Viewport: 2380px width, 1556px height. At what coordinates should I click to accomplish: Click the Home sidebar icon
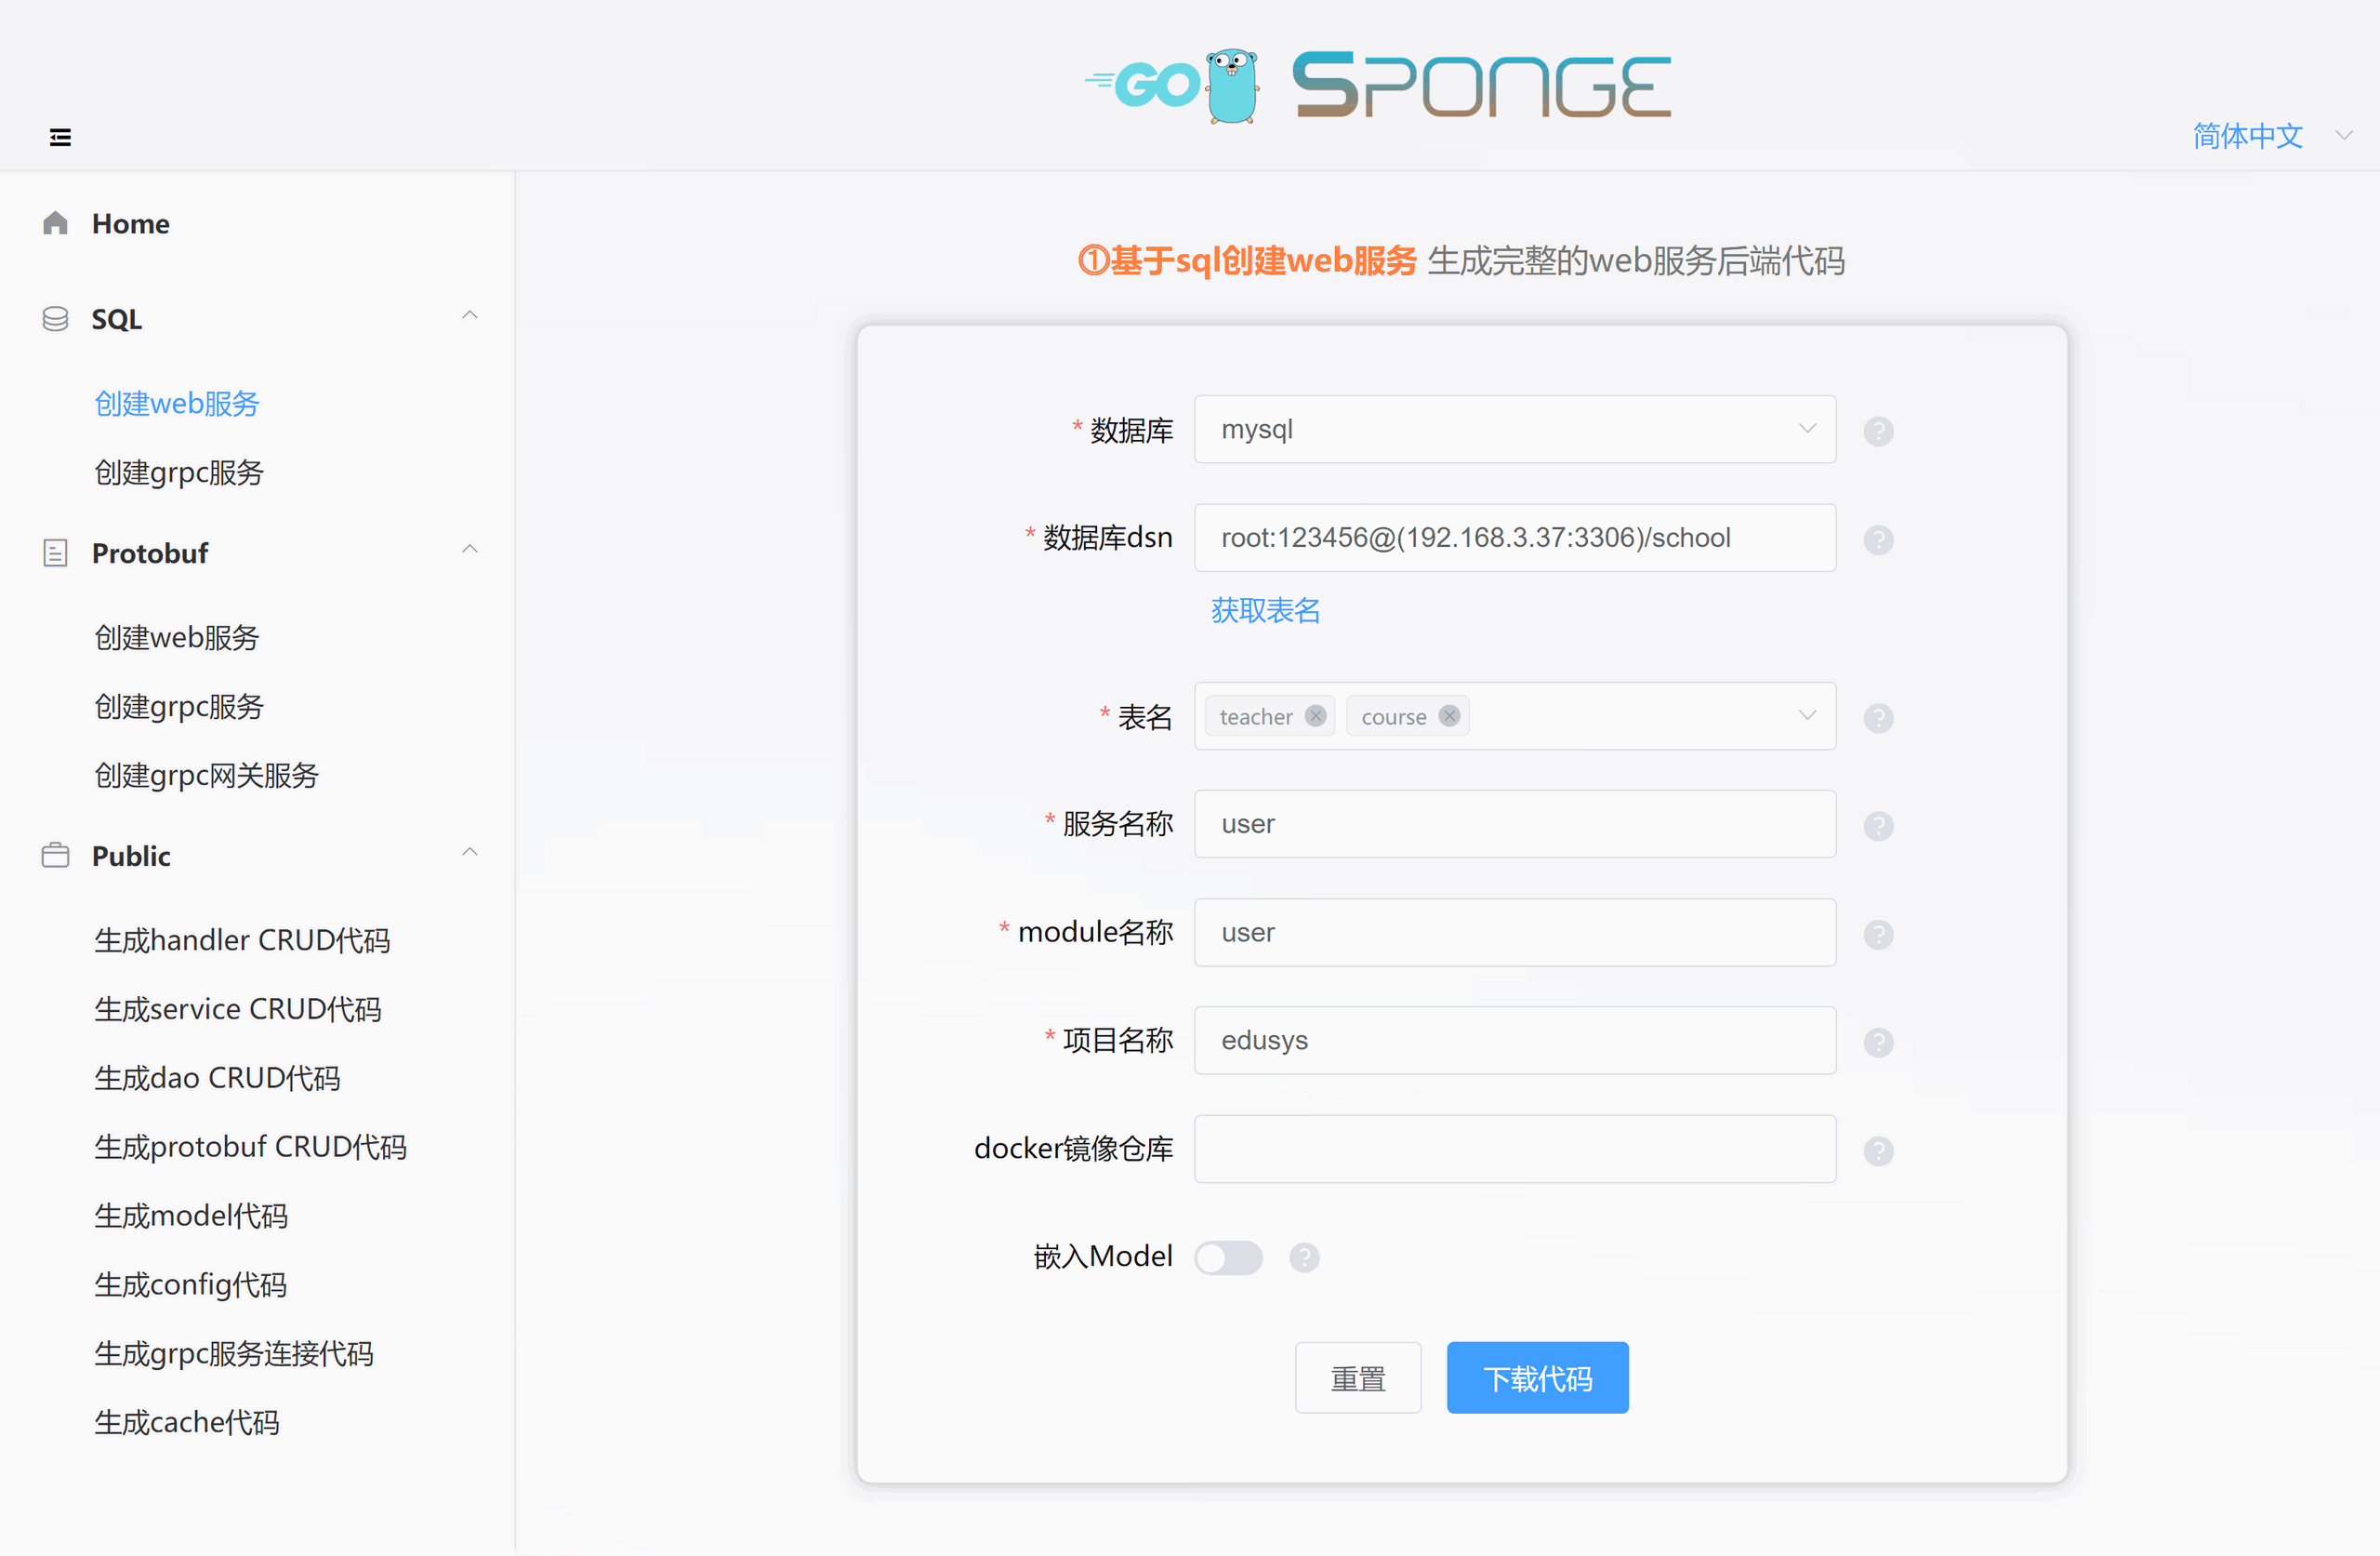point(58,224)
